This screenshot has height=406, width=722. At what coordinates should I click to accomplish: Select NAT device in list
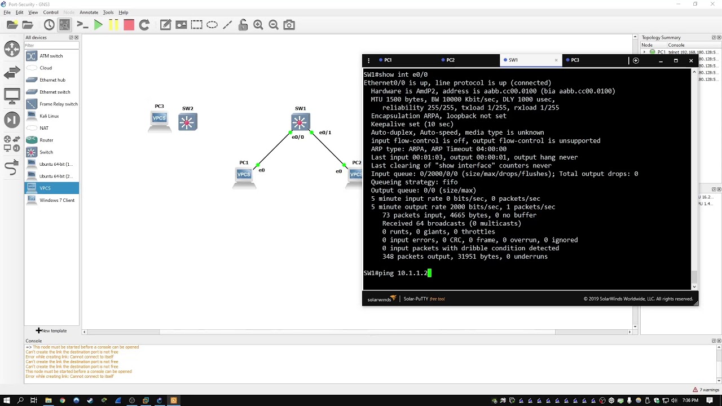pos(51,128)
